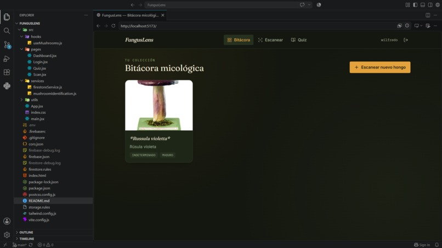442x248 pixels.
Task: Click the main branch indicator in status bar
Action: tap(19, 245)
